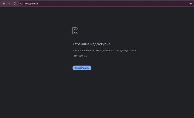Image resolution: width=194 pixels, height=118 pixels.
Task: Click the sad page error icon
Action: tap(75, 31)
